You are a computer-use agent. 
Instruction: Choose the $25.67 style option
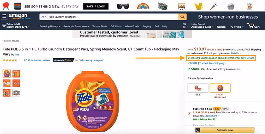pyautogui.click(x=198, y=88)
